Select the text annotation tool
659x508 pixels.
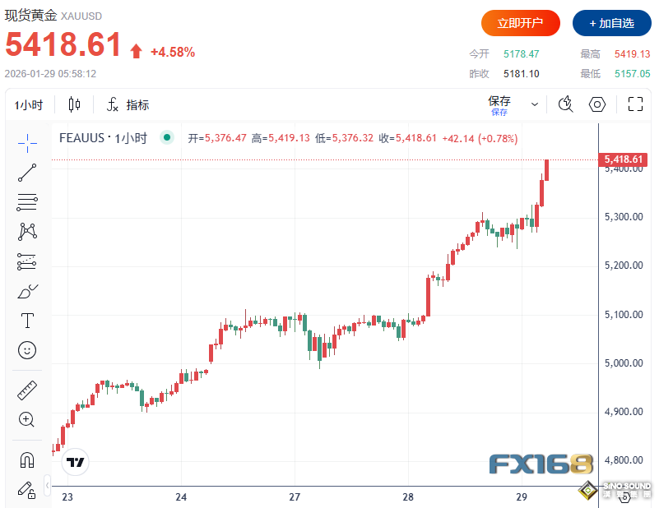(27, 321)
